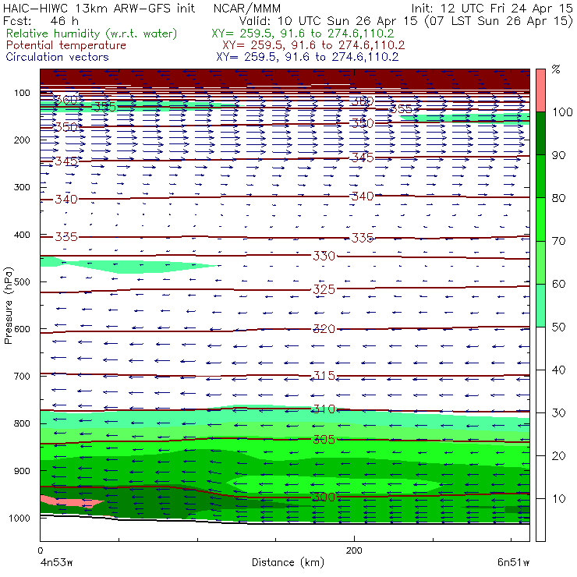The width and height of the screenshot is (577, 577).
Task: Click the blue 'XY= 259.5, 91.6 to 274.6,110.2' text
Action: pyautogui.click(x=307, y=57)
